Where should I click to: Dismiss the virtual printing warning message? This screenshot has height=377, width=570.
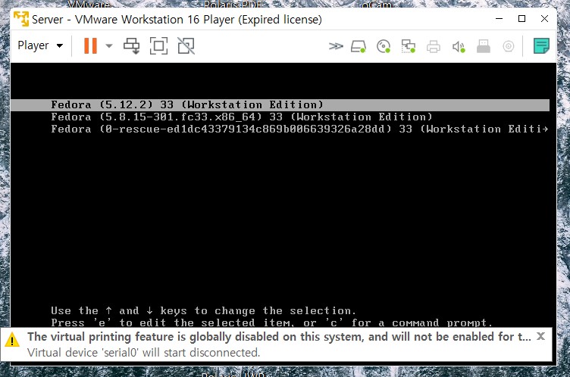540,336
